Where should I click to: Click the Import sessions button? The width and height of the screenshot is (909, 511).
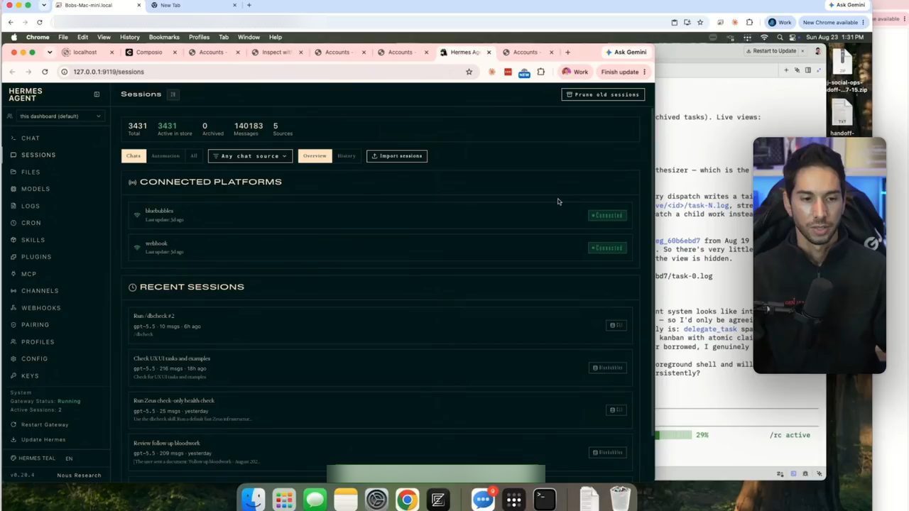pos(397,156)
